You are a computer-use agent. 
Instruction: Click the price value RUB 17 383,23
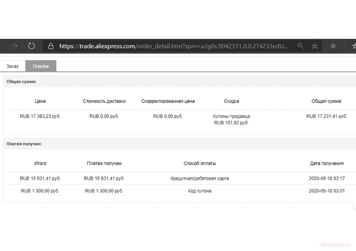pos(40,116)
